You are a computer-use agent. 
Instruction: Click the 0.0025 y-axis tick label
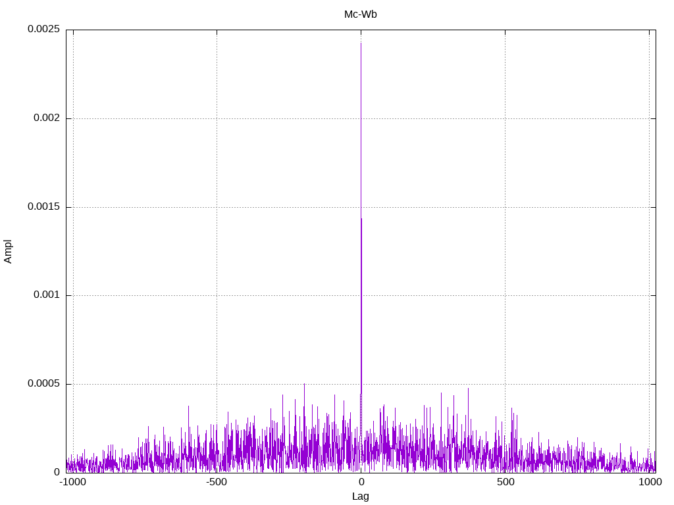43,29
